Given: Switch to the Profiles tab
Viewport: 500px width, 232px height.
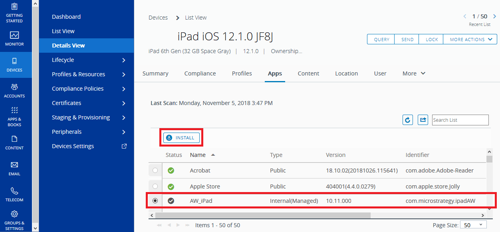Looking at the screenshot, I should coord(242,73).
